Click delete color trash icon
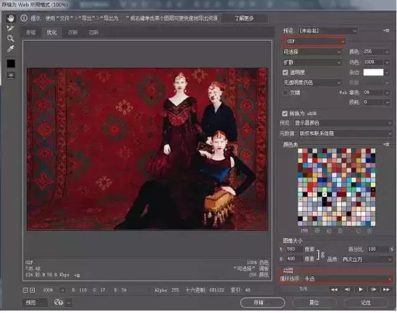The height and width of the screenshot is (313, 397). 370,231
